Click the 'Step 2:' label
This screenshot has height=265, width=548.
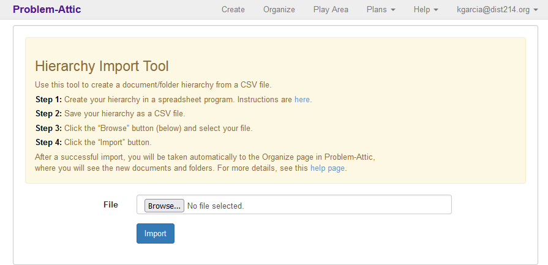48,114
